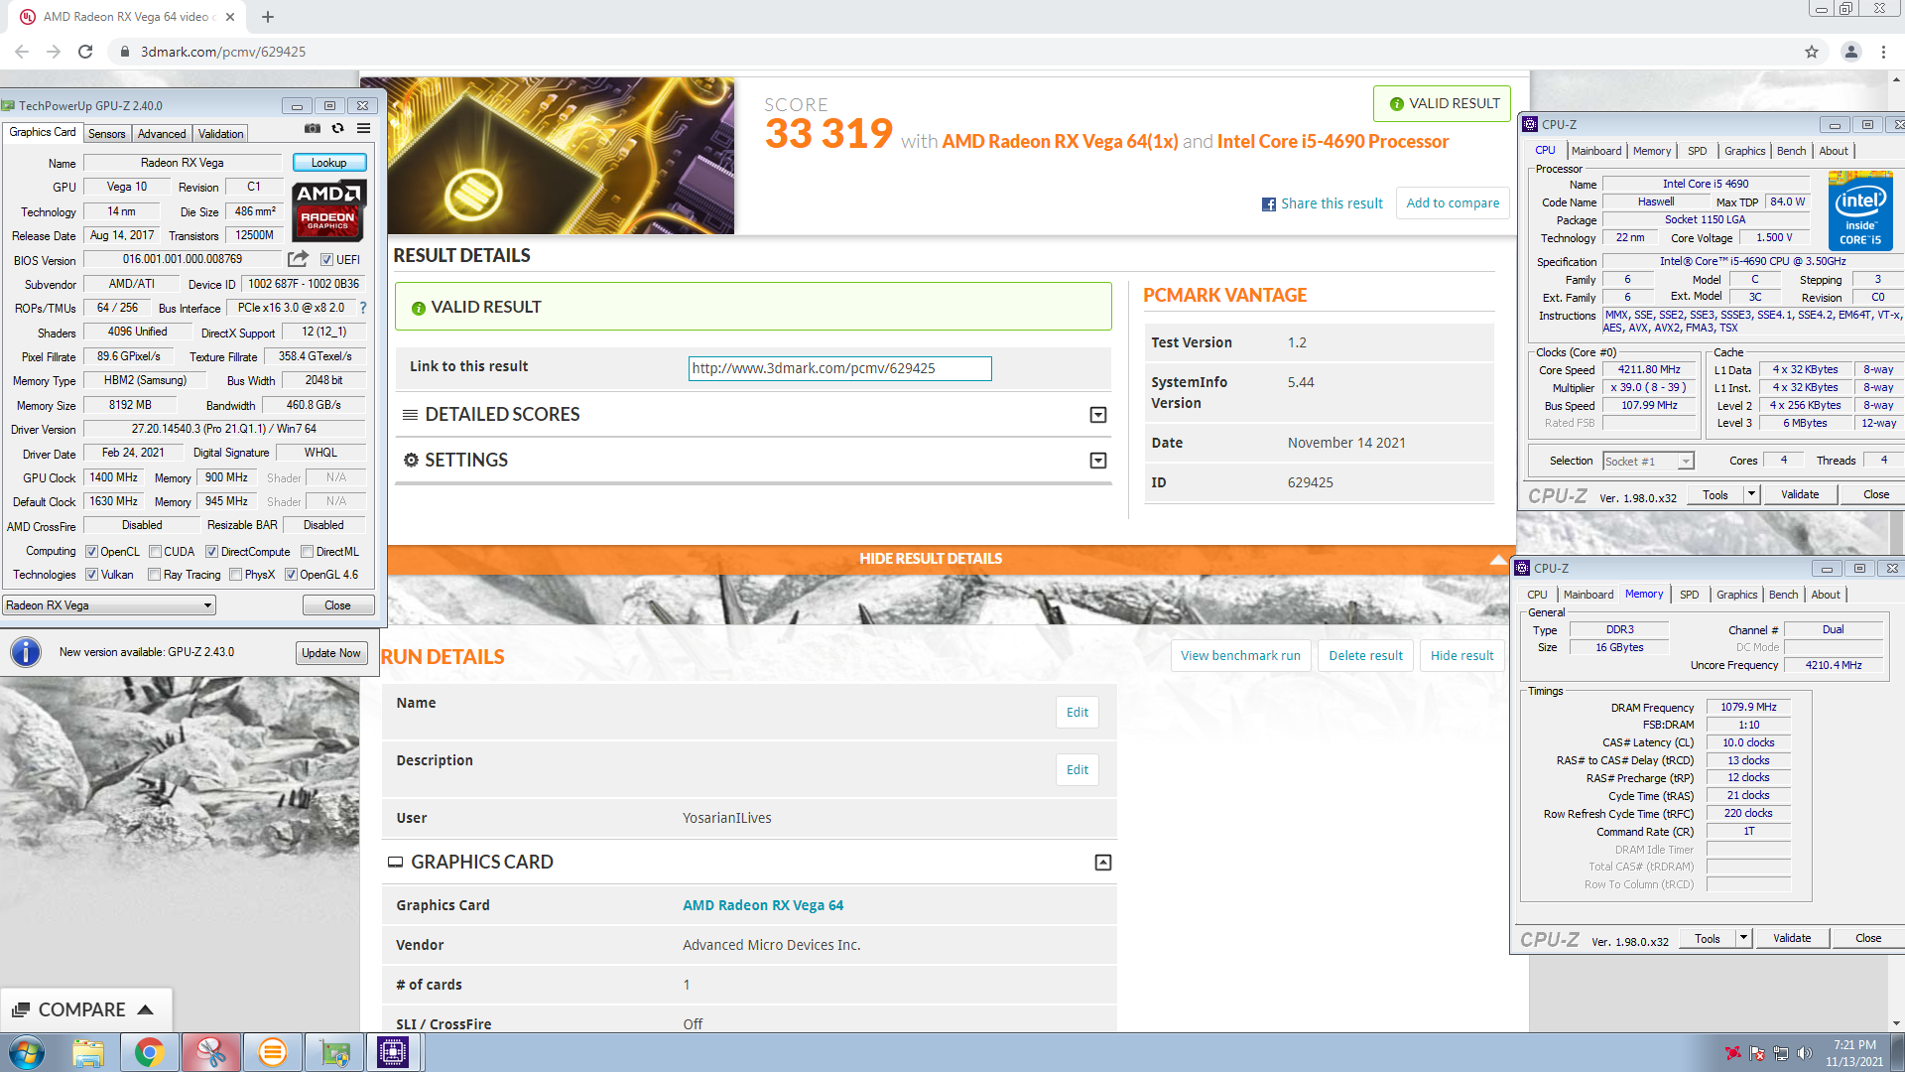Switch to the Advanced tab in GPU-Z
The image size is (1905, 1072).
[162, 134]
